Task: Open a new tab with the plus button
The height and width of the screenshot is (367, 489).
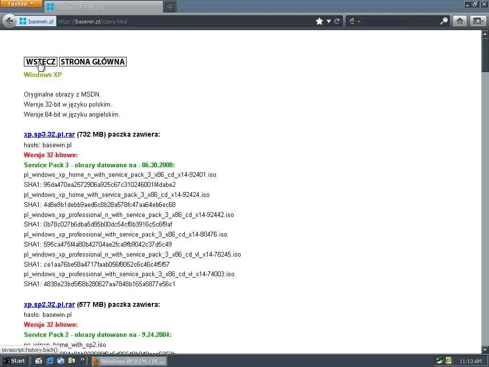Action: coord(170,7)
